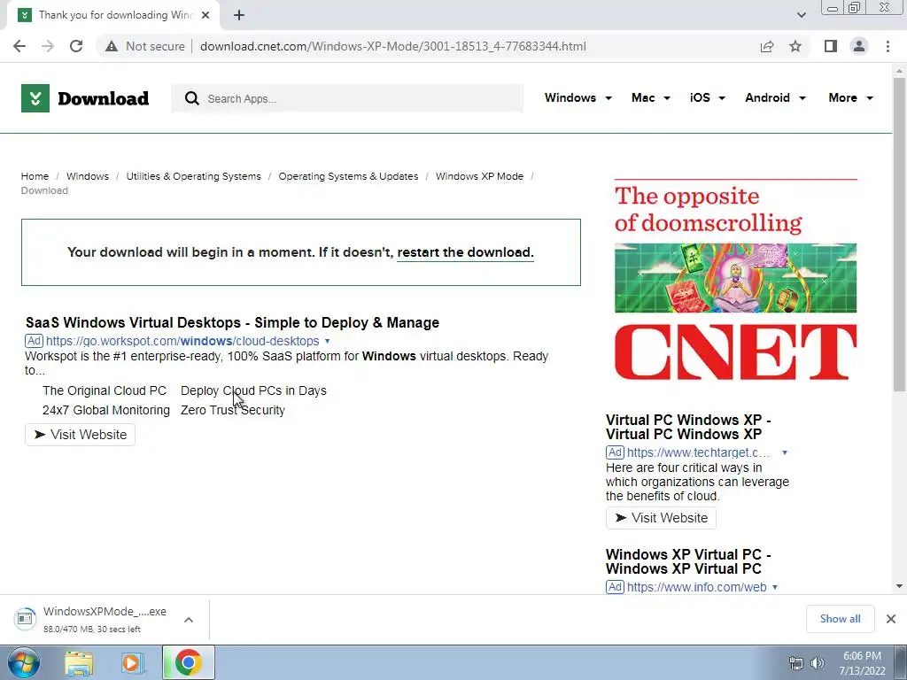Screen dimensions: 907x680
Task: Click the CNET doomscrolling banner ad
Action: (x=735, y=281)
